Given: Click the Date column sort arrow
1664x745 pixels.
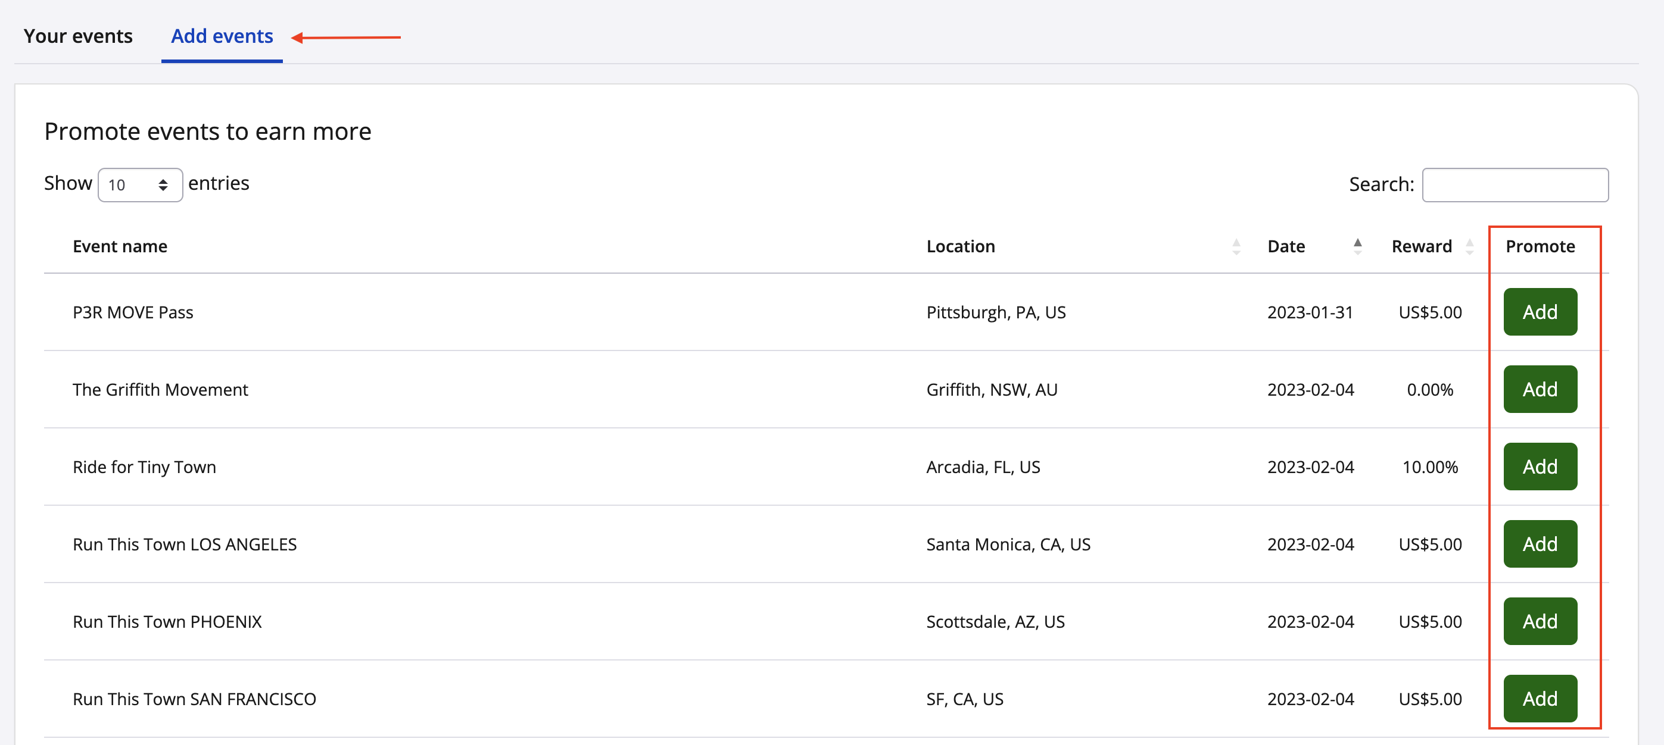Looking at the screenshot, I should (1357, 246).
